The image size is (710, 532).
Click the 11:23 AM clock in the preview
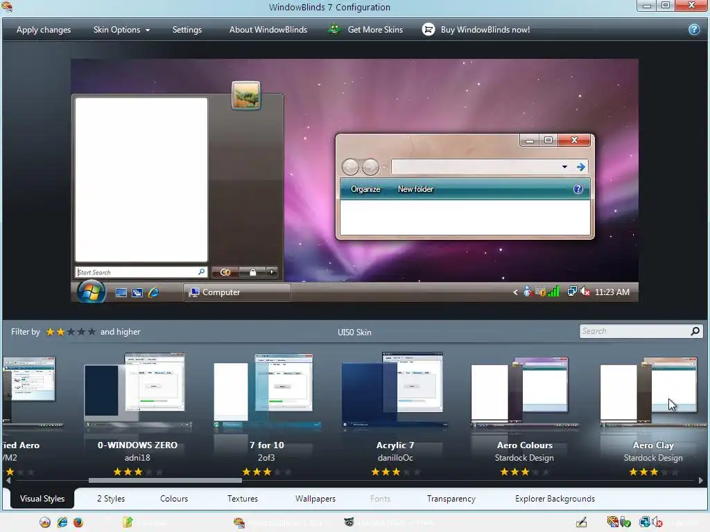[x=612, y=292]
